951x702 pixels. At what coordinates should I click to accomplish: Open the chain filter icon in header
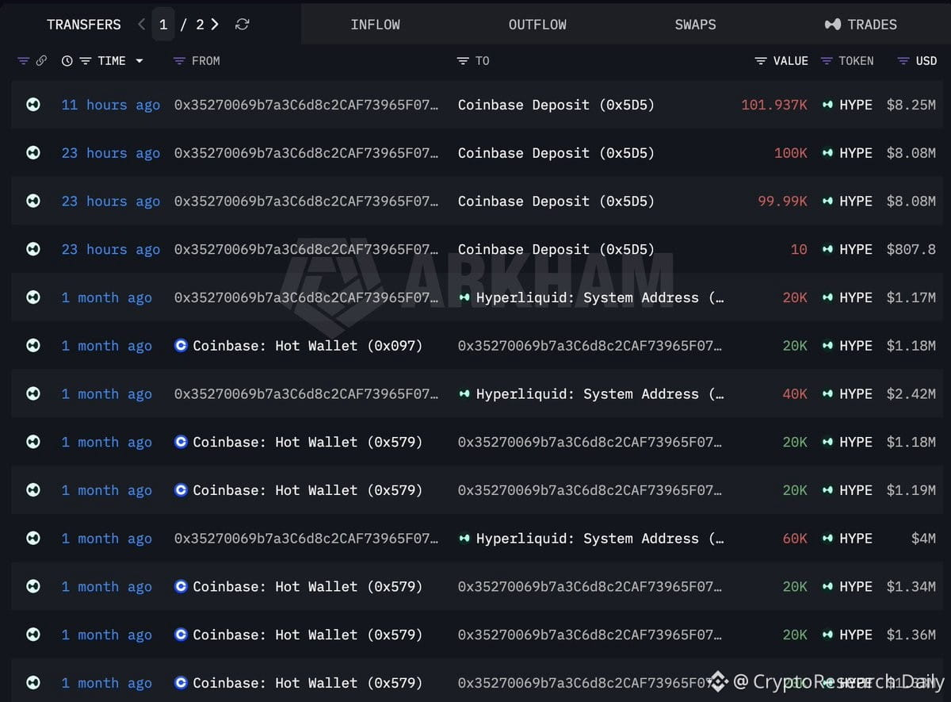pyautogui.click(x=23, y=61)
